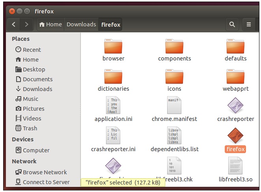Click the Downloads breadcrumb button
Screen dimensions: 261x192
tap(81, 24)
